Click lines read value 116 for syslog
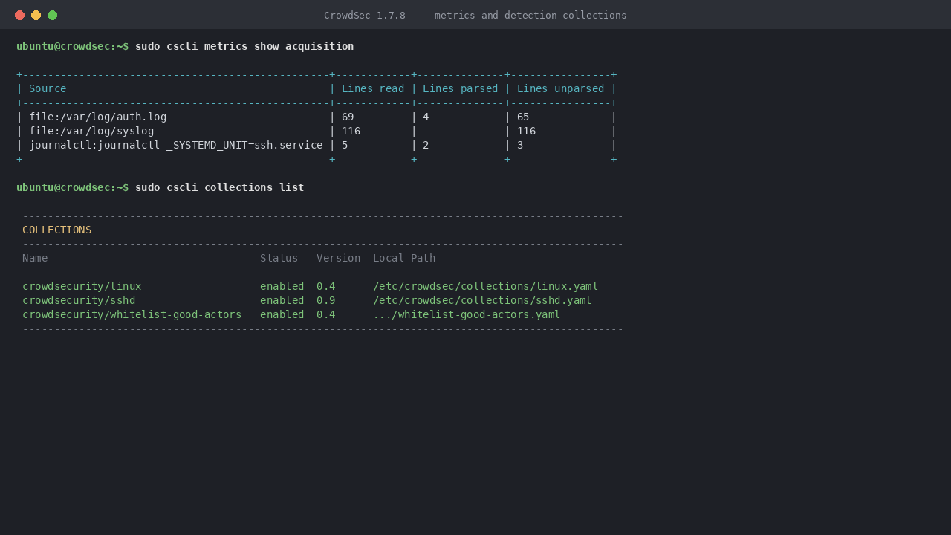Image resolution: width=951 pixels, height=535 pixels. (x=351, y=131)
